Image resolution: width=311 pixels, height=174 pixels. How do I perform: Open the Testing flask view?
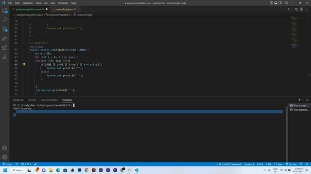pyautogui.click(x=5, y=57)
